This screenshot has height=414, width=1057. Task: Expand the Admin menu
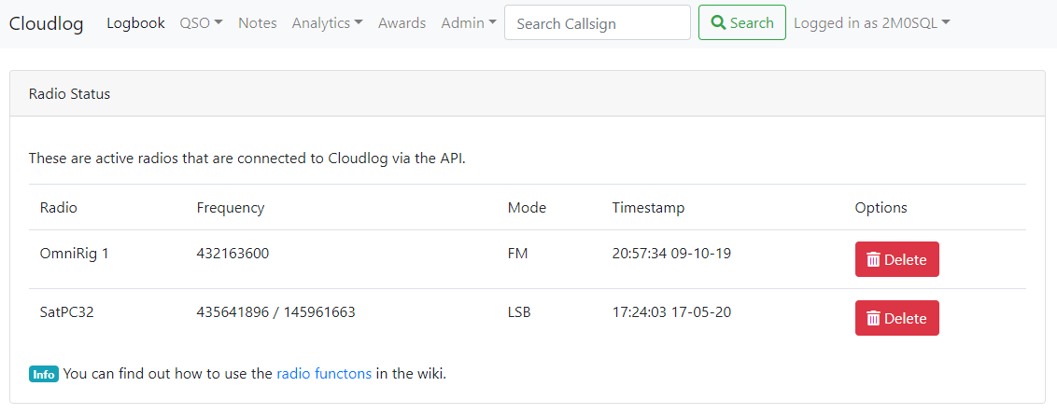click(x=469, y=23)
